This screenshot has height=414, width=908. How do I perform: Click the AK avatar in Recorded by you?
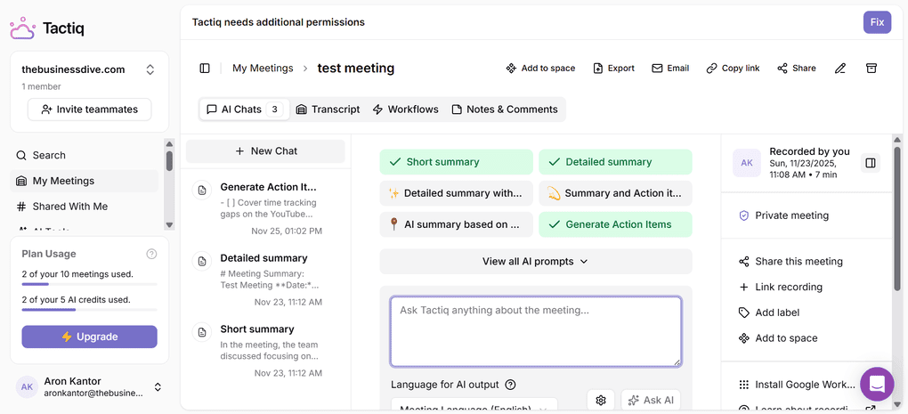[x=747, y=163]
